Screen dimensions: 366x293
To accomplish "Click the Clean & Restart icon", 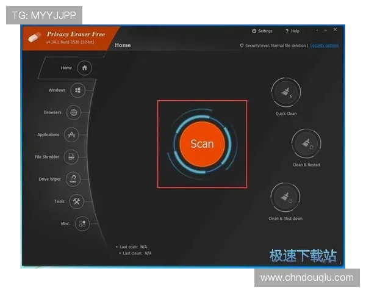I will tap(306, 145).
